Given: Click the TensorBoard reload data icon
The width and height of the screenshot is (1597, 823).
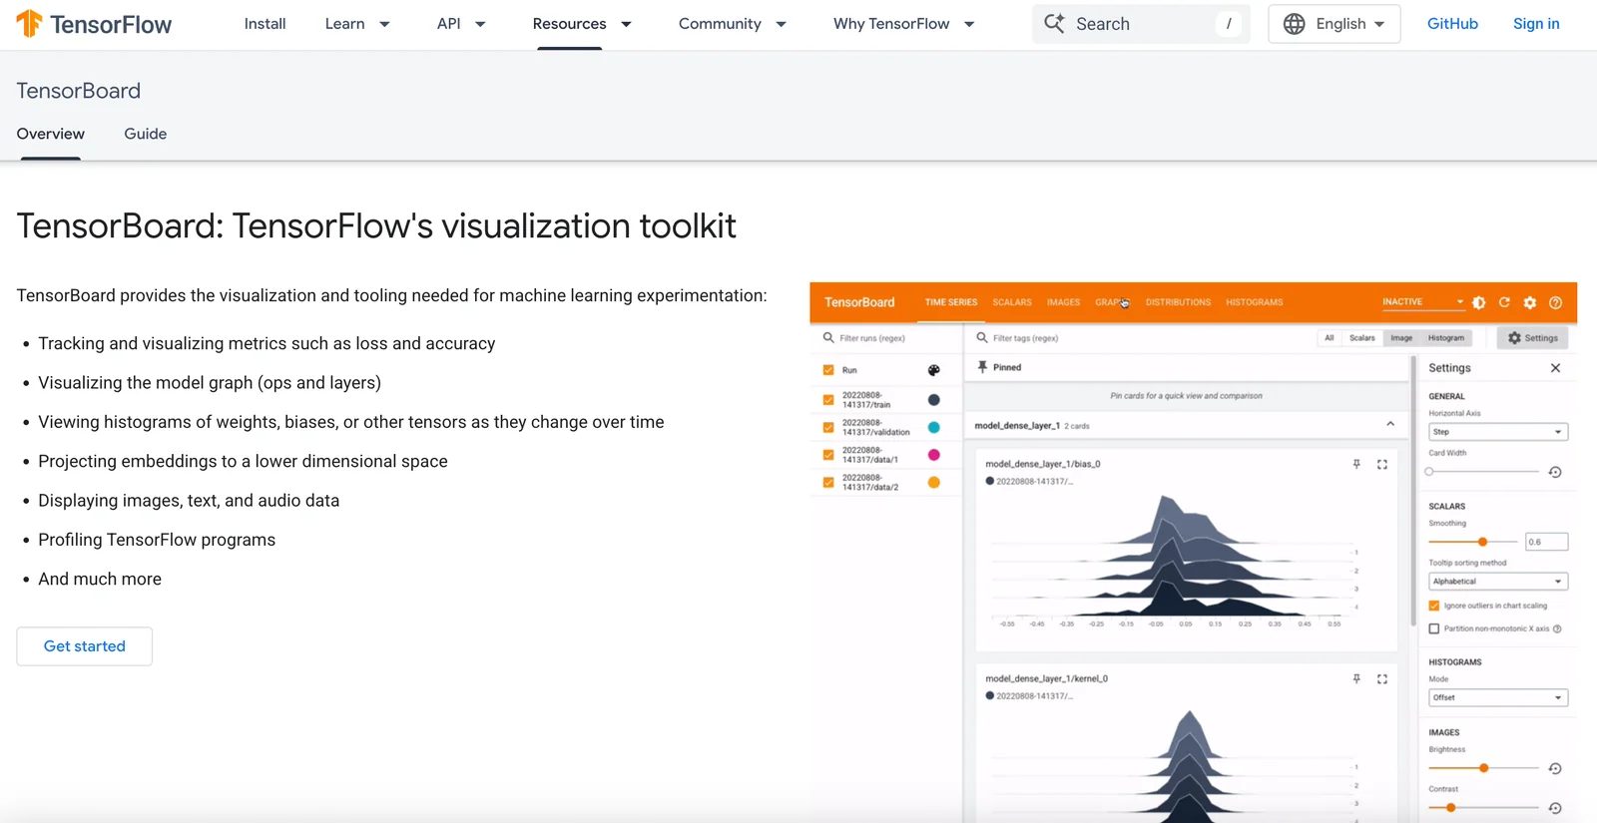Looking at the screenshot, I should [x=1504, y=302].
